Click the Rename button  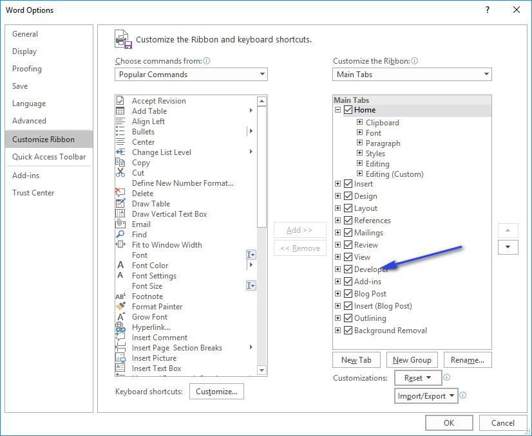tap(468, 359)
